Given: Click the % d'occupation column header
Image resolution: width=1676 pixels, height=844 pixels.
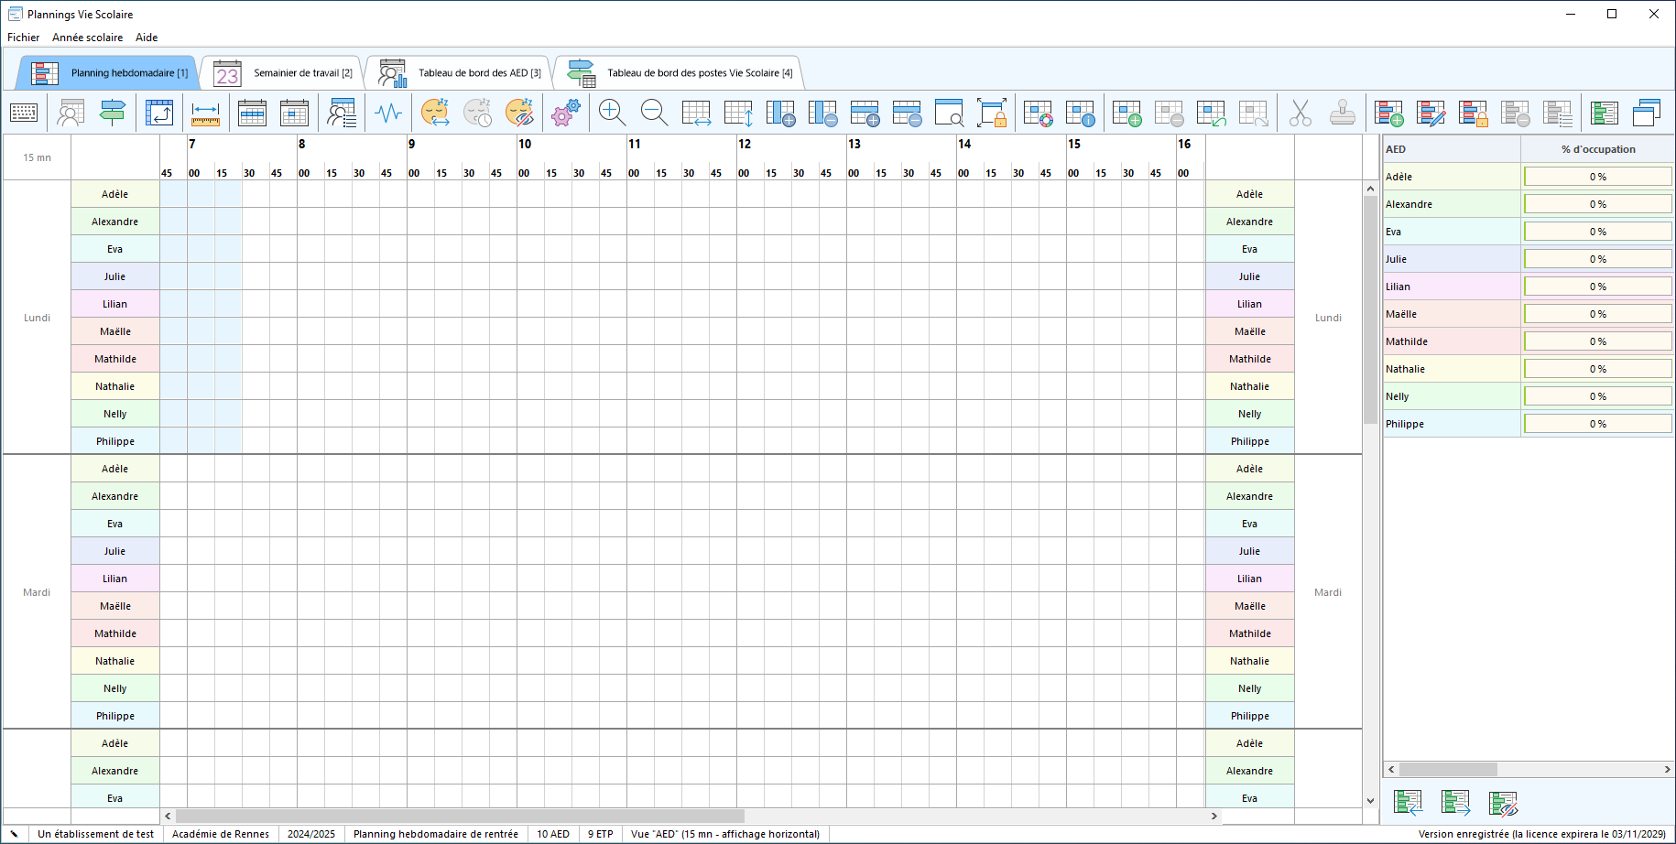Looking at the screenshot, I should click(x=1598, y=149).
